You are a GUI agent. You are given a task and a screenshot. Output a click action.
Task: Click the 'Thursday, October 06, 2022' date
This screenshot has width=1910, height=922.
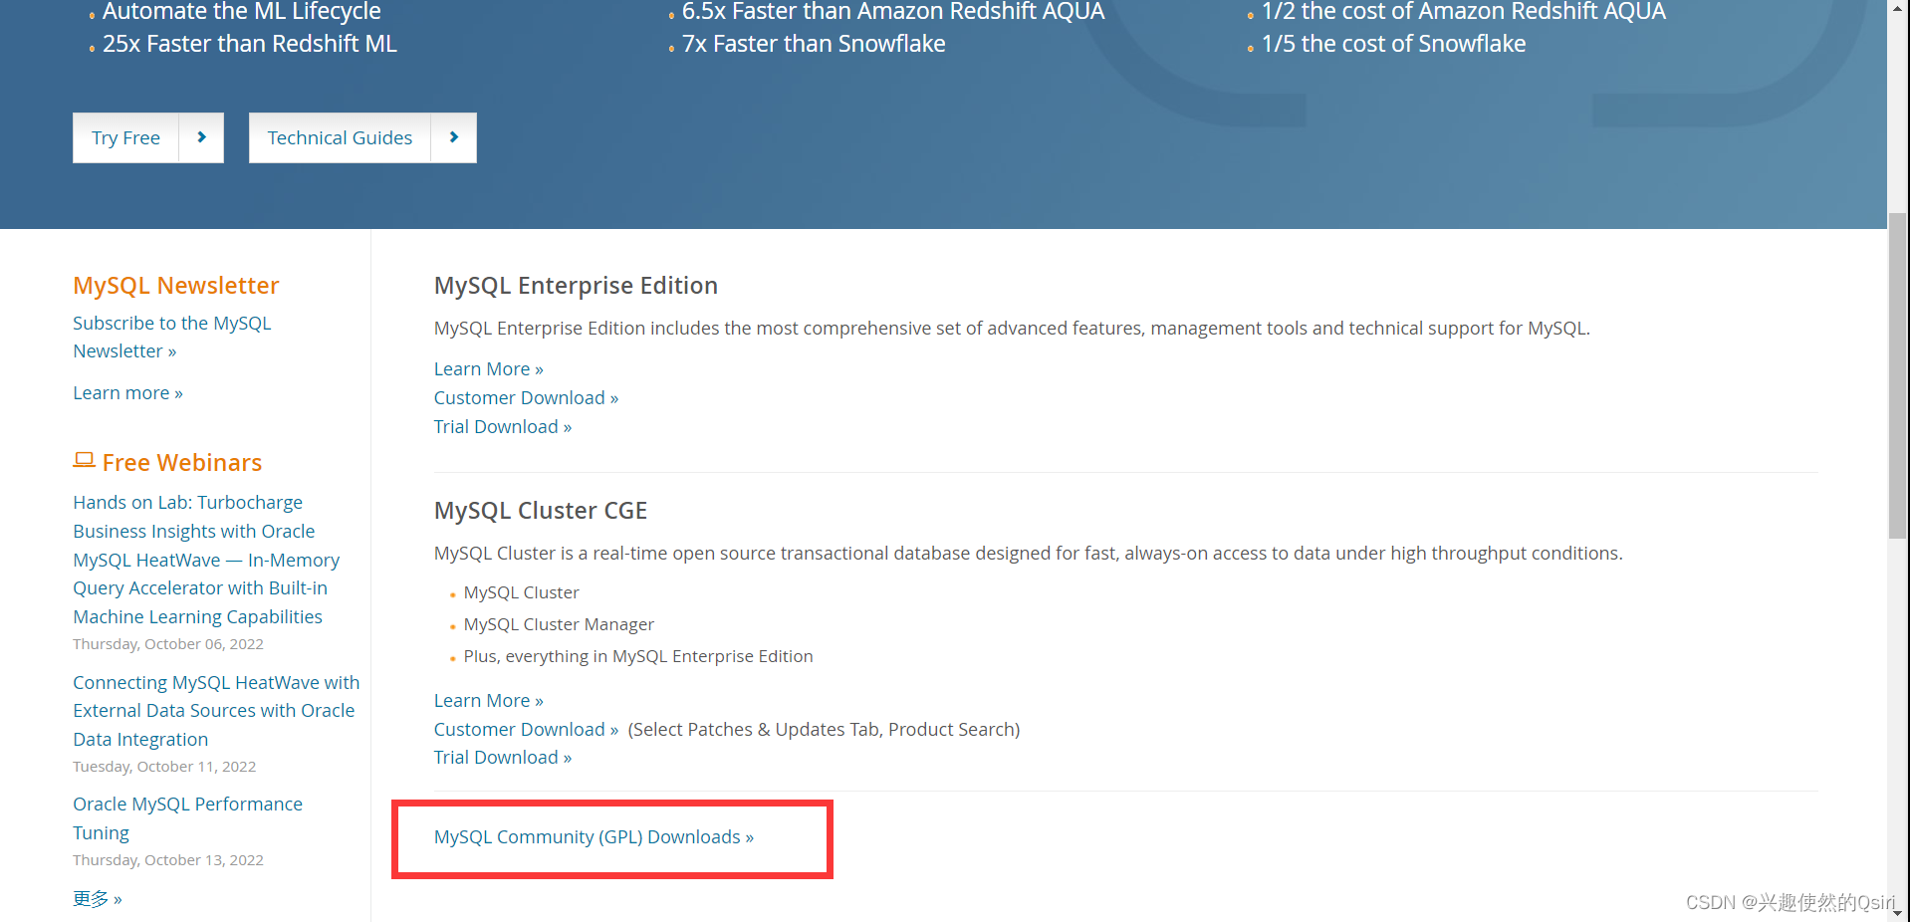click(x=168, y=644)
